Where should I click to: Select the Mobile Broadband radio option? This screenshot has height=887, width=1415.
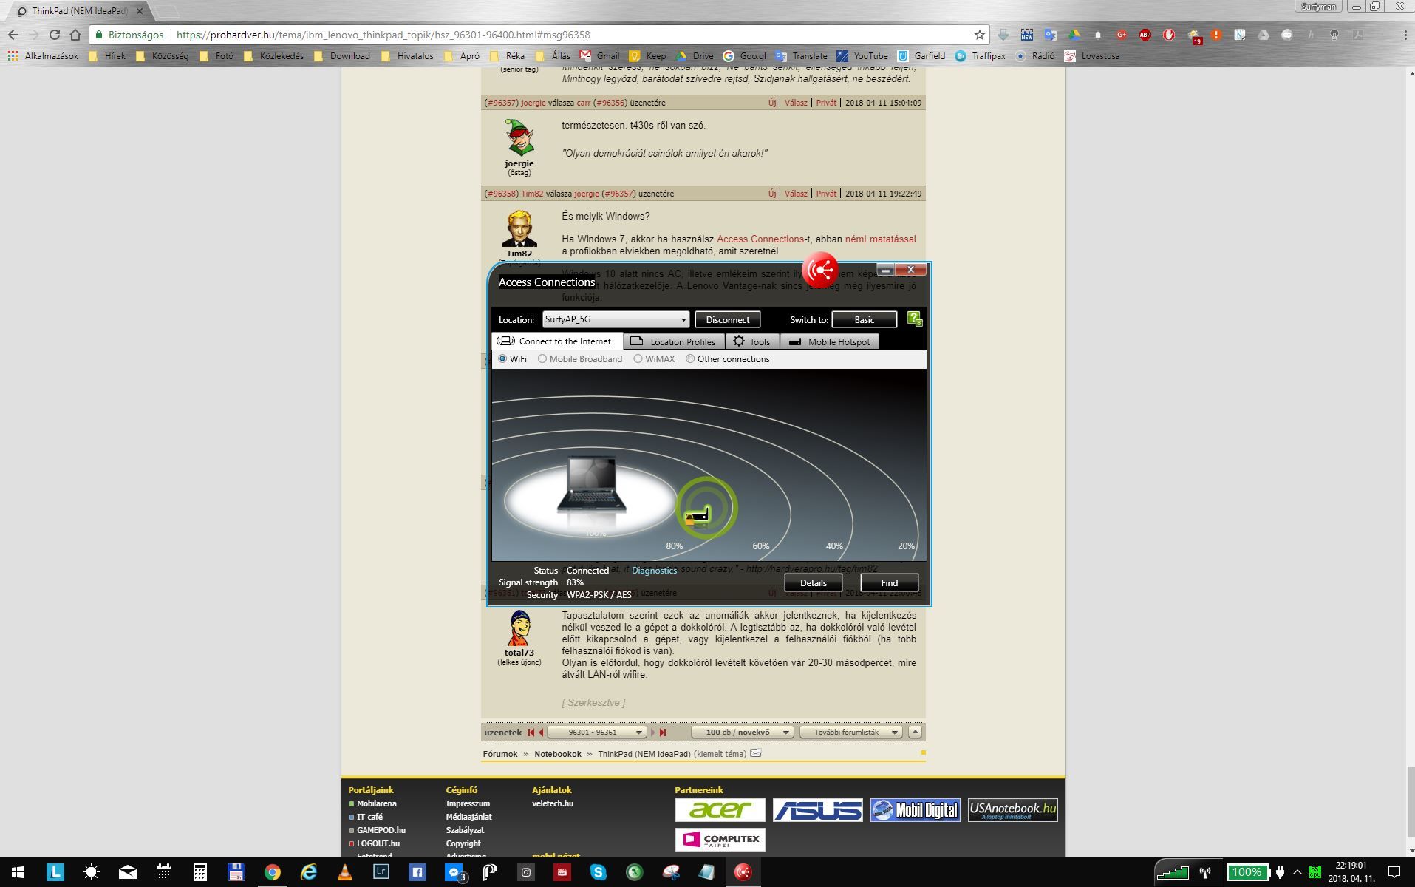[542, 359]
